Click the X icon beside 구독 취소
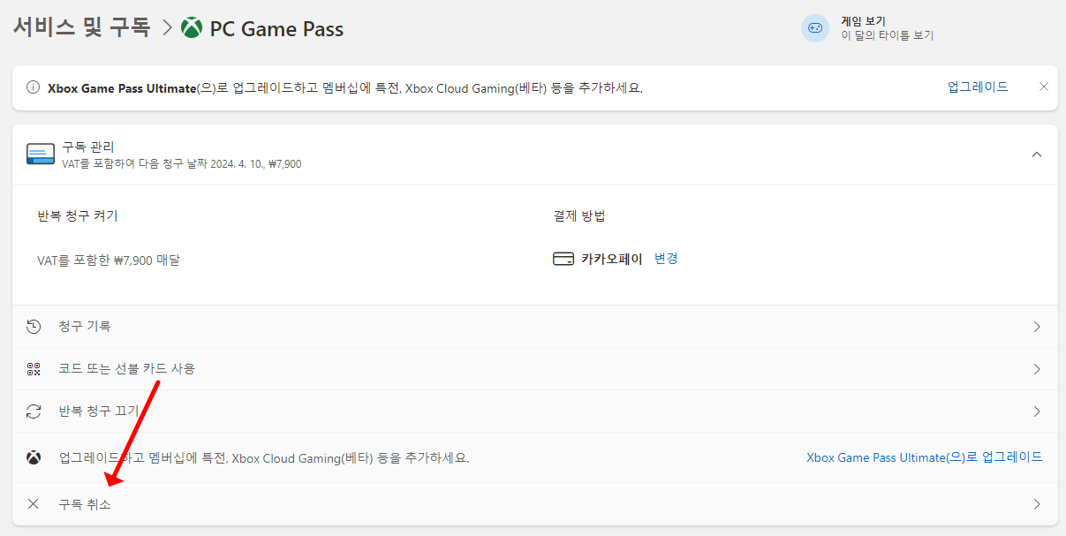The width and height of the screenshot is (1066, 536). click(x=34, y=504)
